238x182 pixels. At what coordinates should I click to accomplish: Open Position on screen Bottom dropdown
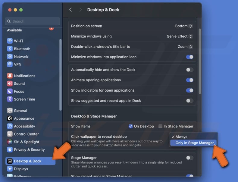(184, 26)
